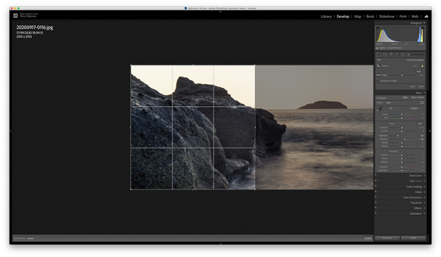Screen dimensions: 441x257
Task: Toggle the aspect ratio lock icon
Action: tap(422, 65)
